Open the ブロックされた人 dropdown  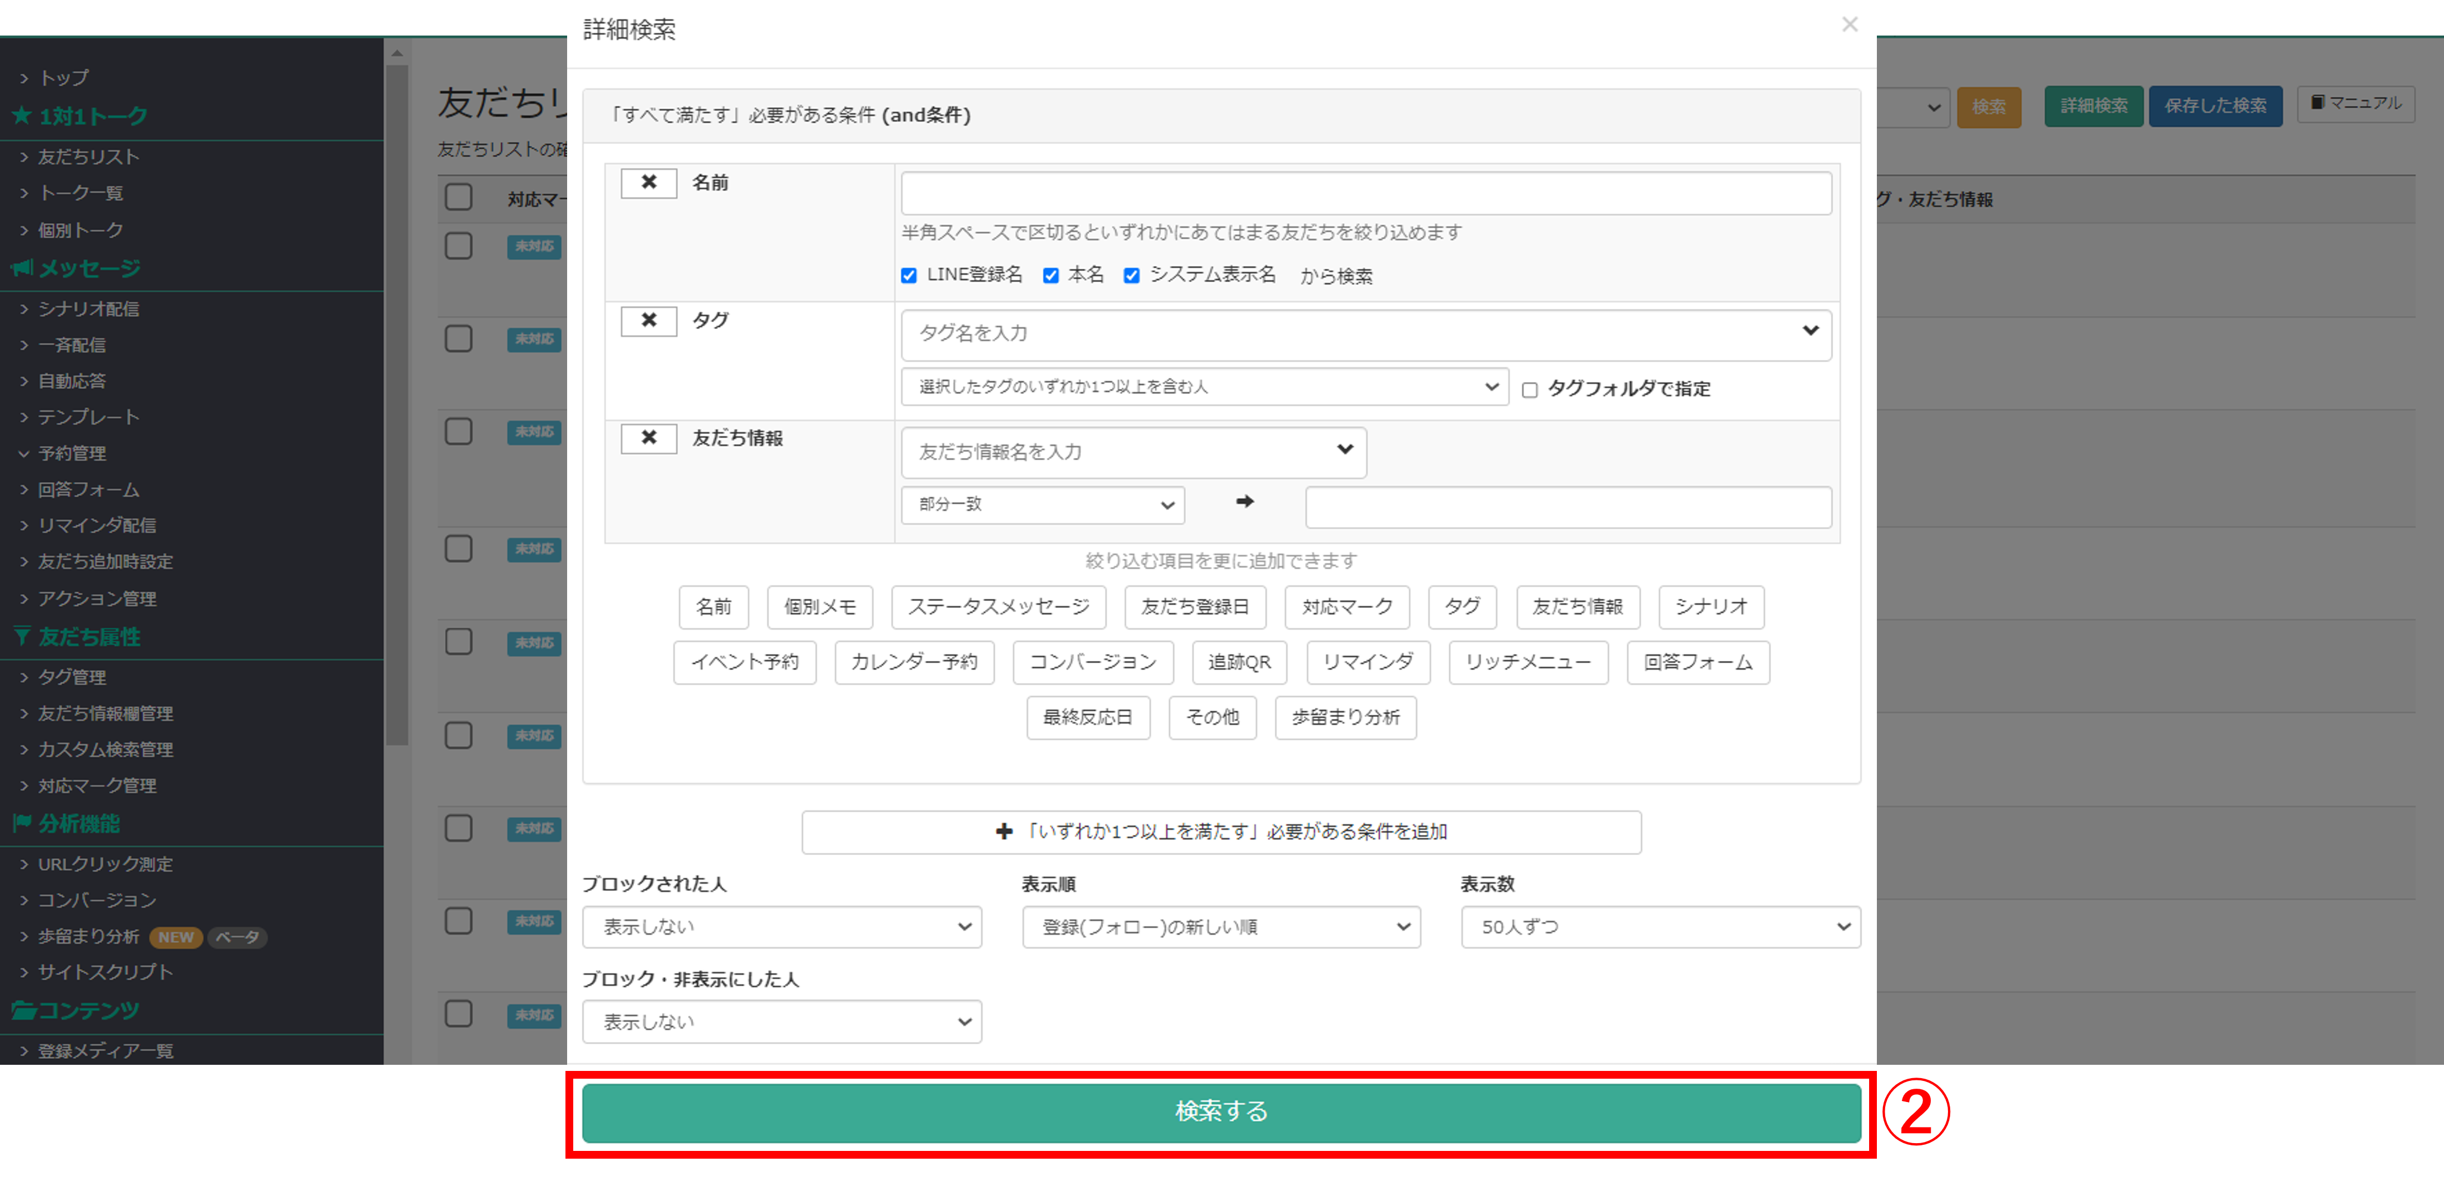pos(781,927)
